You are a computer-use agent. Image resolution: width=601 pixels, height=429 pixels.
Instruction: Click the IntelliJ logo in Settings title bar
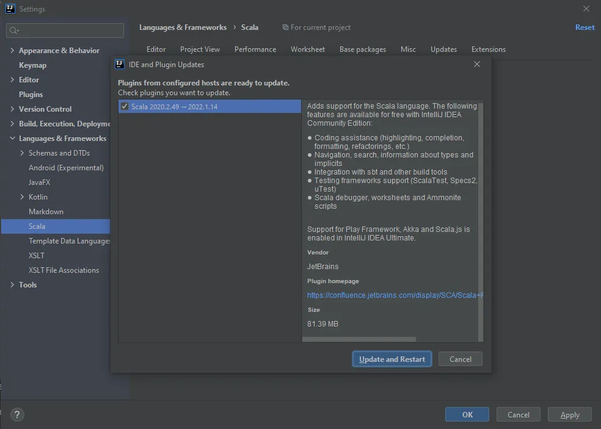(x=10, y=9)
